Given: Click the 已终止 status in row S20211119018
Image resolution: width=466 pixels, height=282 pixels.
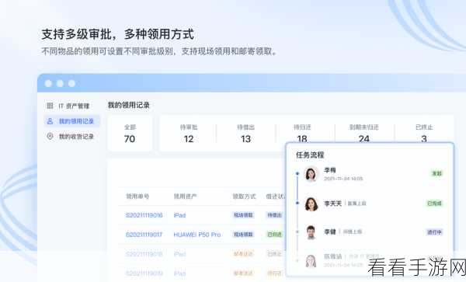Looking at the screenshot, I should pyautogui.click(x=274, y=254).
